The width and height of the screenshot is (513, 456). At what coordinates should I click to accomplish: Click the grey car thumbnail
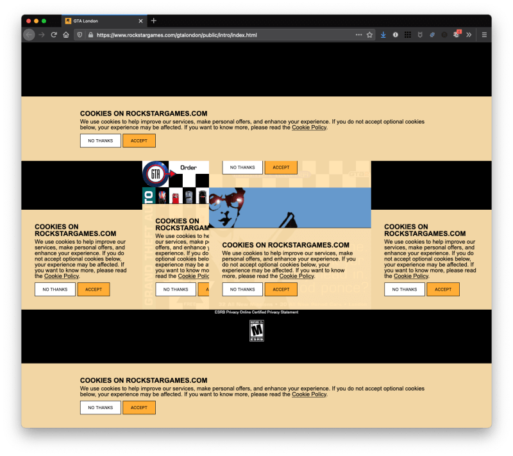click(x=189, y=198)
